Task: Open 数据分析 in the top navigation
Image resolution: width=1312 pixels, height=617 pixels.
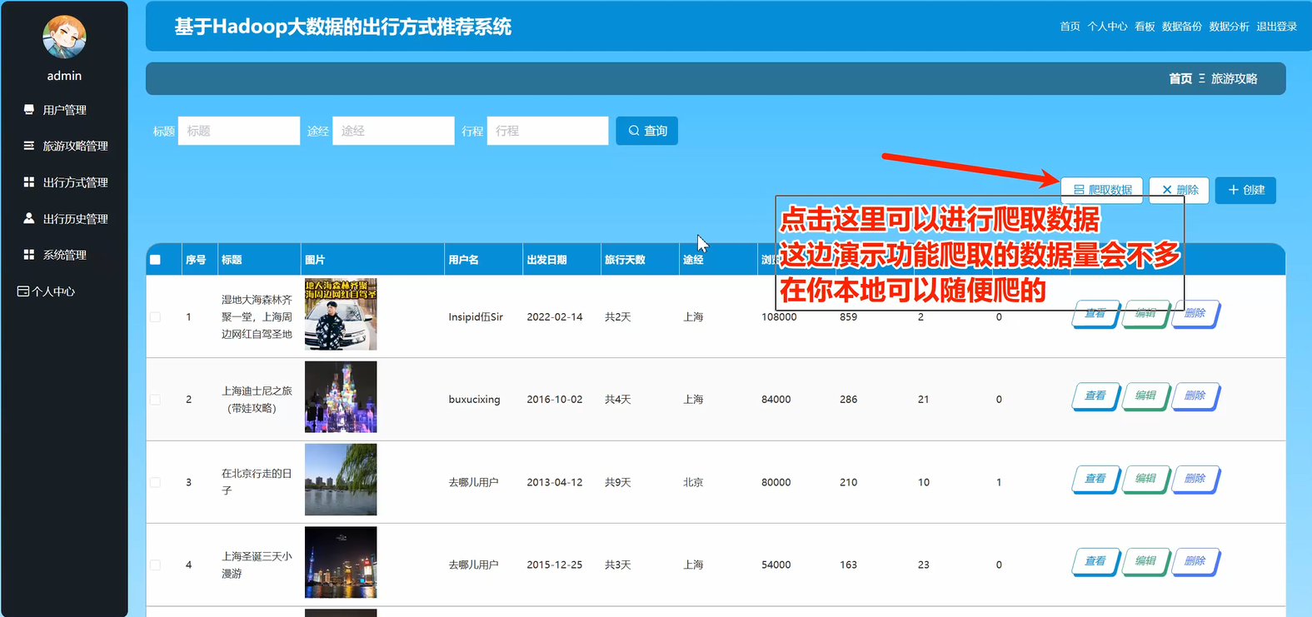Action: click(x=1230, y=27)
